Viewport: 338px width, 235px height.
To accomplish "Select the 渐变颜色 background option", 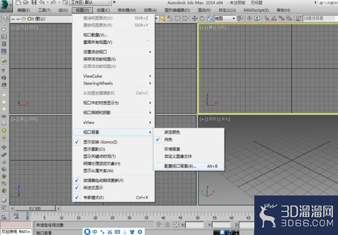I will point(189,132).
